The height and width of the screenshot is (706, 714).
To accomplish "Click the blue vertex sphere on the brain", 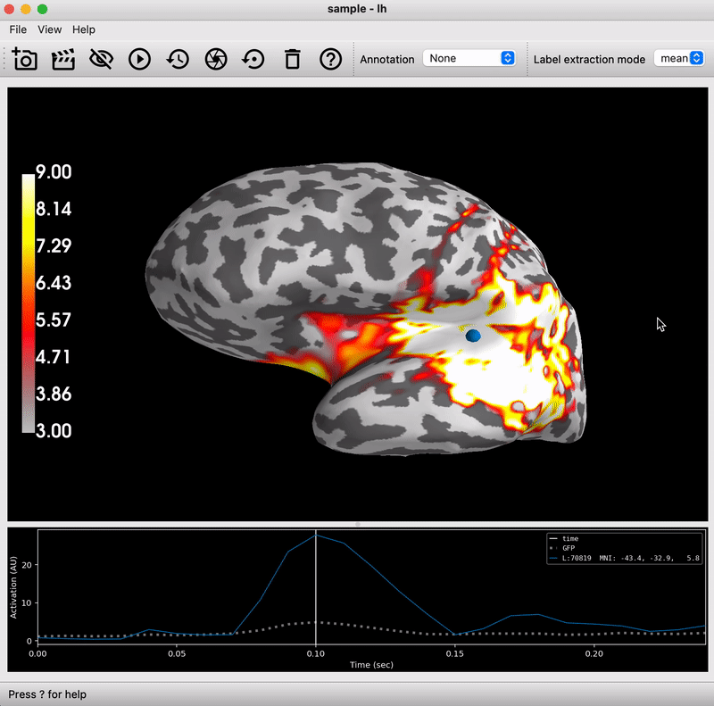I will (473, 336).
